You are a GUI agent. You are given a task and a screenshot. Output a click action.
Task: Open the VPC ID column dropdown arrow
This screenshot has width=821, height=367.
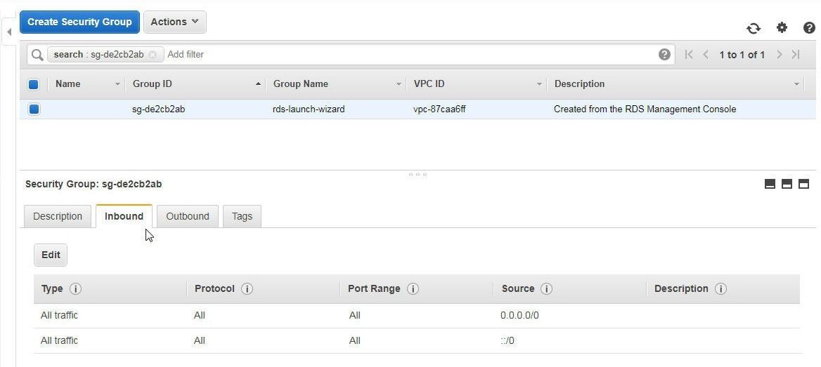point(539,84)
